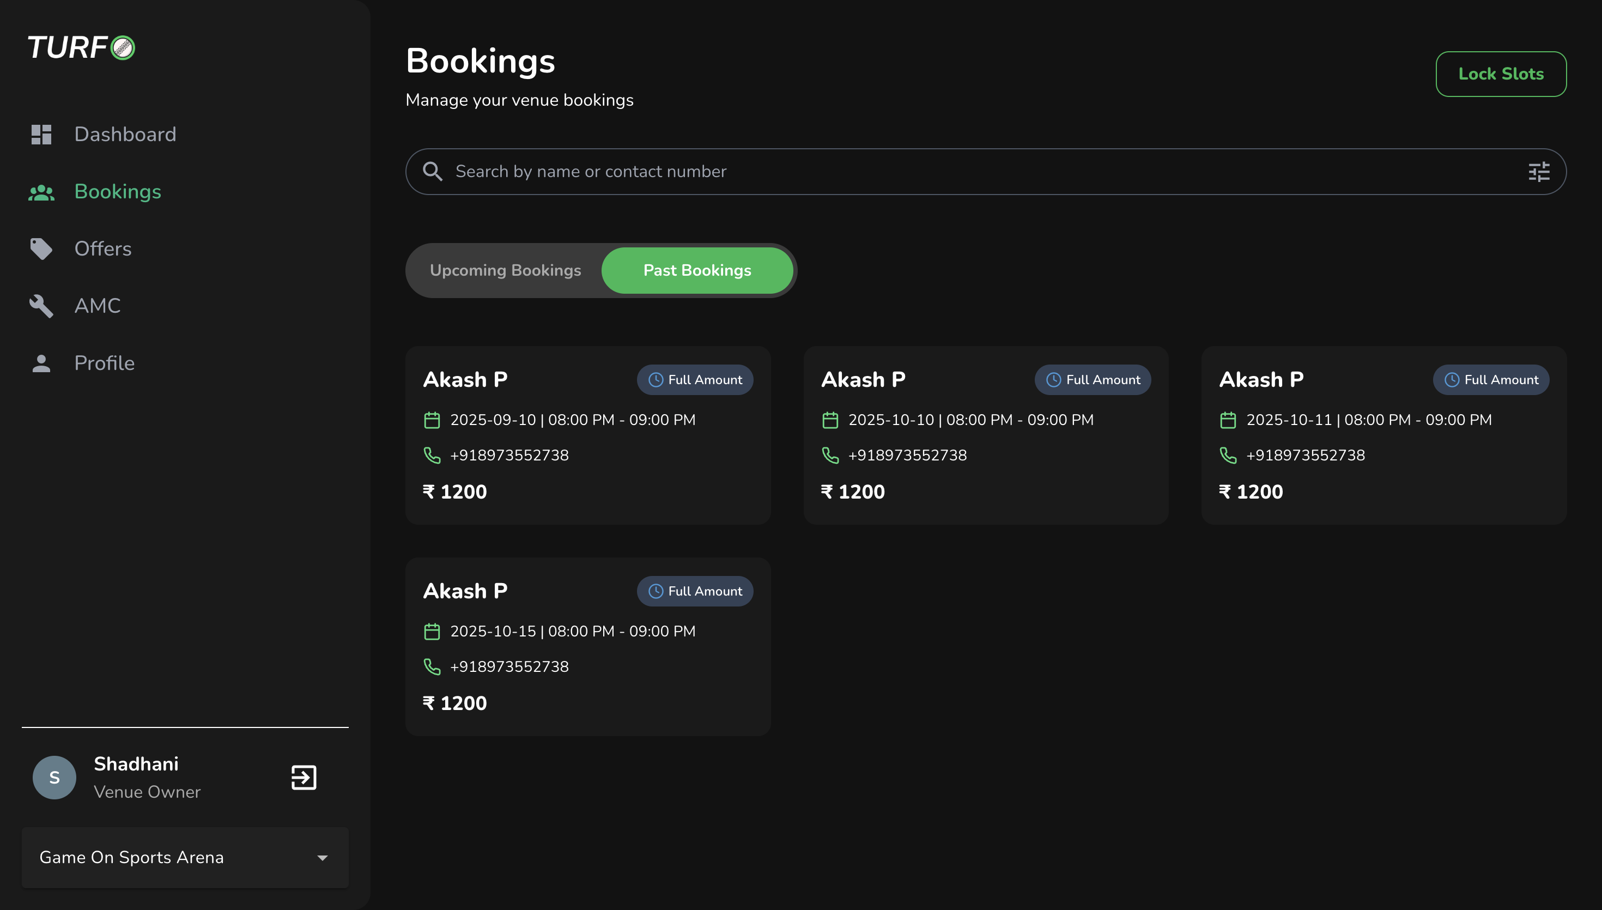Click the Offers tag icon

41,248
